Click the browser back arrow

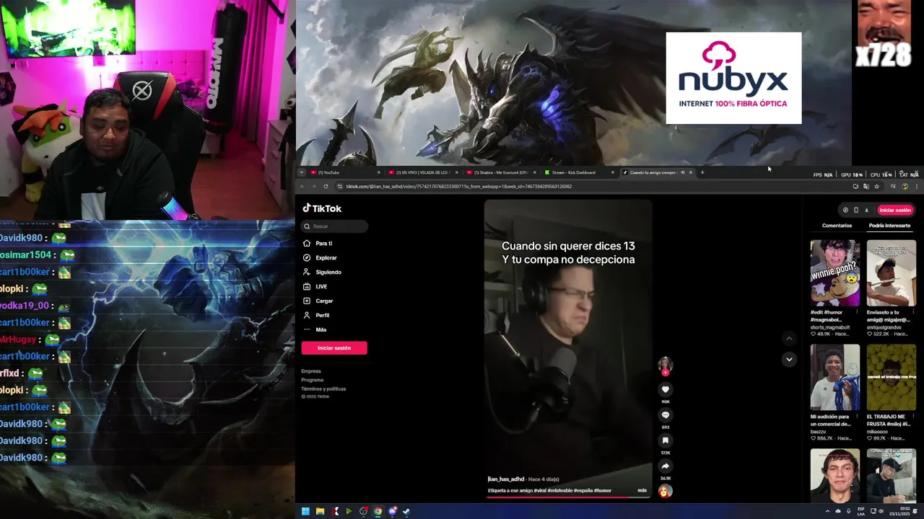click(x=302, y=187)
